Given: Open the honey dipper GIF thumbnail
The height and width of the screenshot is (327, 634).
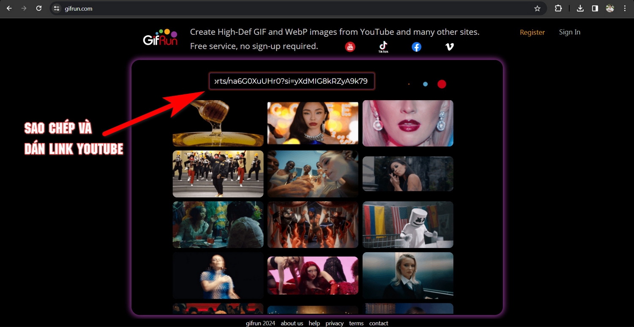Looking at the screenshot, I should pos(218,123).
